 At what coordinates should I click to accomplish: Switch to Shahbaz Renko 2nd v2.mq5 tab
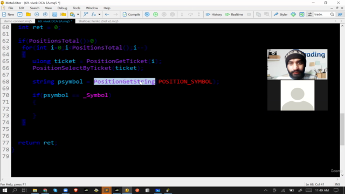point(98,21)
